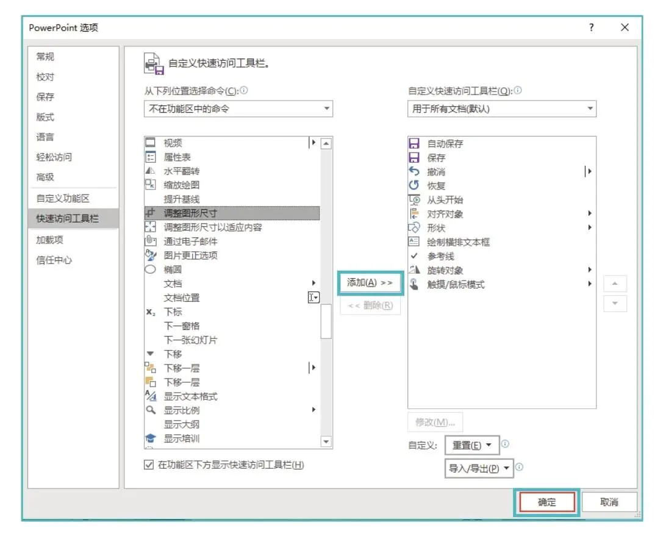666x542 pixels.
Task: Open the 重置 dropdown button
Action: tap(471, 445)
